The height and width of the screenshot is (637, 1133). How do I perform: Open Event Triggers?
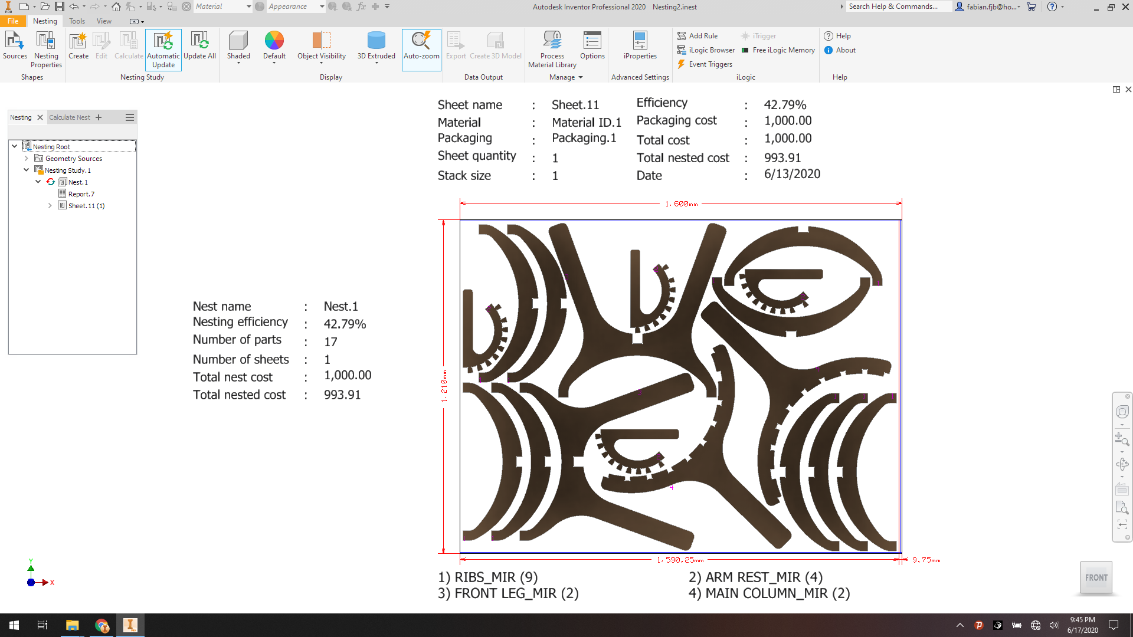(x=705, y=64)
